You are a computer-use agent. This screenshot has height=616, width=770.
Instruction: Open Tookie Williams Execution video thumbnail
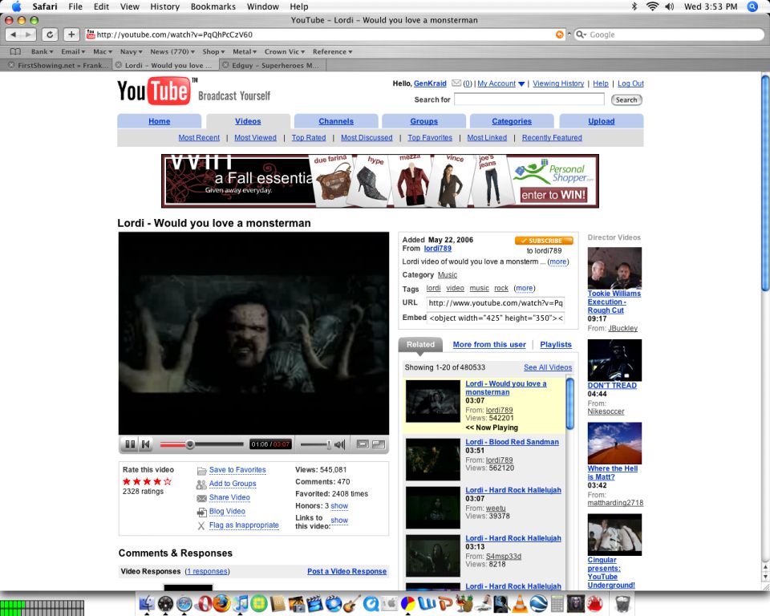[x=614, y=268]
